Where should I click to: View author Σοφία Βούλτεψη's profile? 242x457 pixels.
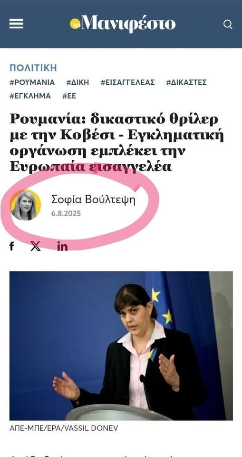click(x=93, y=200)
